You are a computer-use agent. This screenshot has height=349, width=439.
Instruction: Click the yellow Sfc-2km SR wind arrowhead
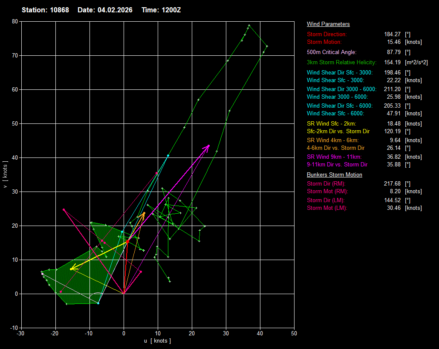pyautogui.click(x=71, y=269)
